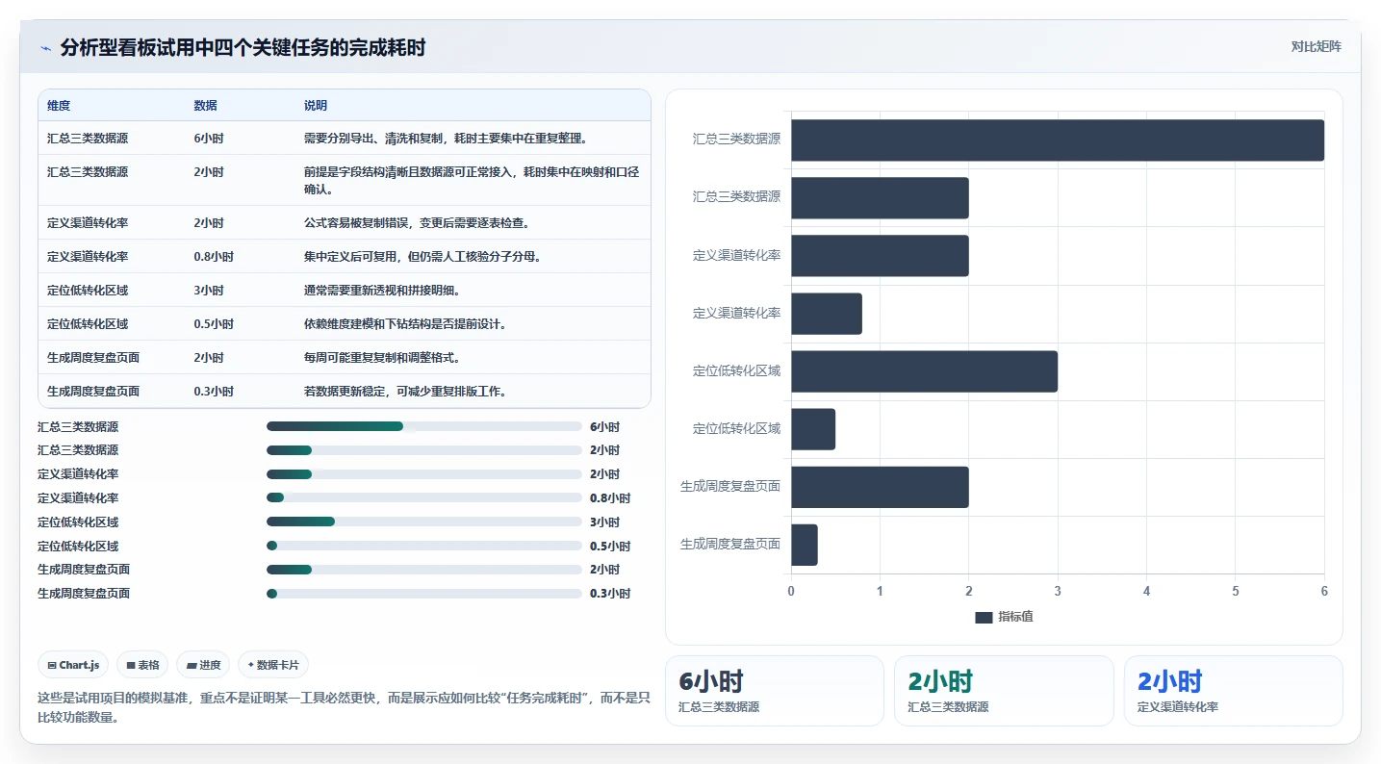
Task: Click the green 2小时 汇总三类数据源 card
Action: pos(1004,691)
